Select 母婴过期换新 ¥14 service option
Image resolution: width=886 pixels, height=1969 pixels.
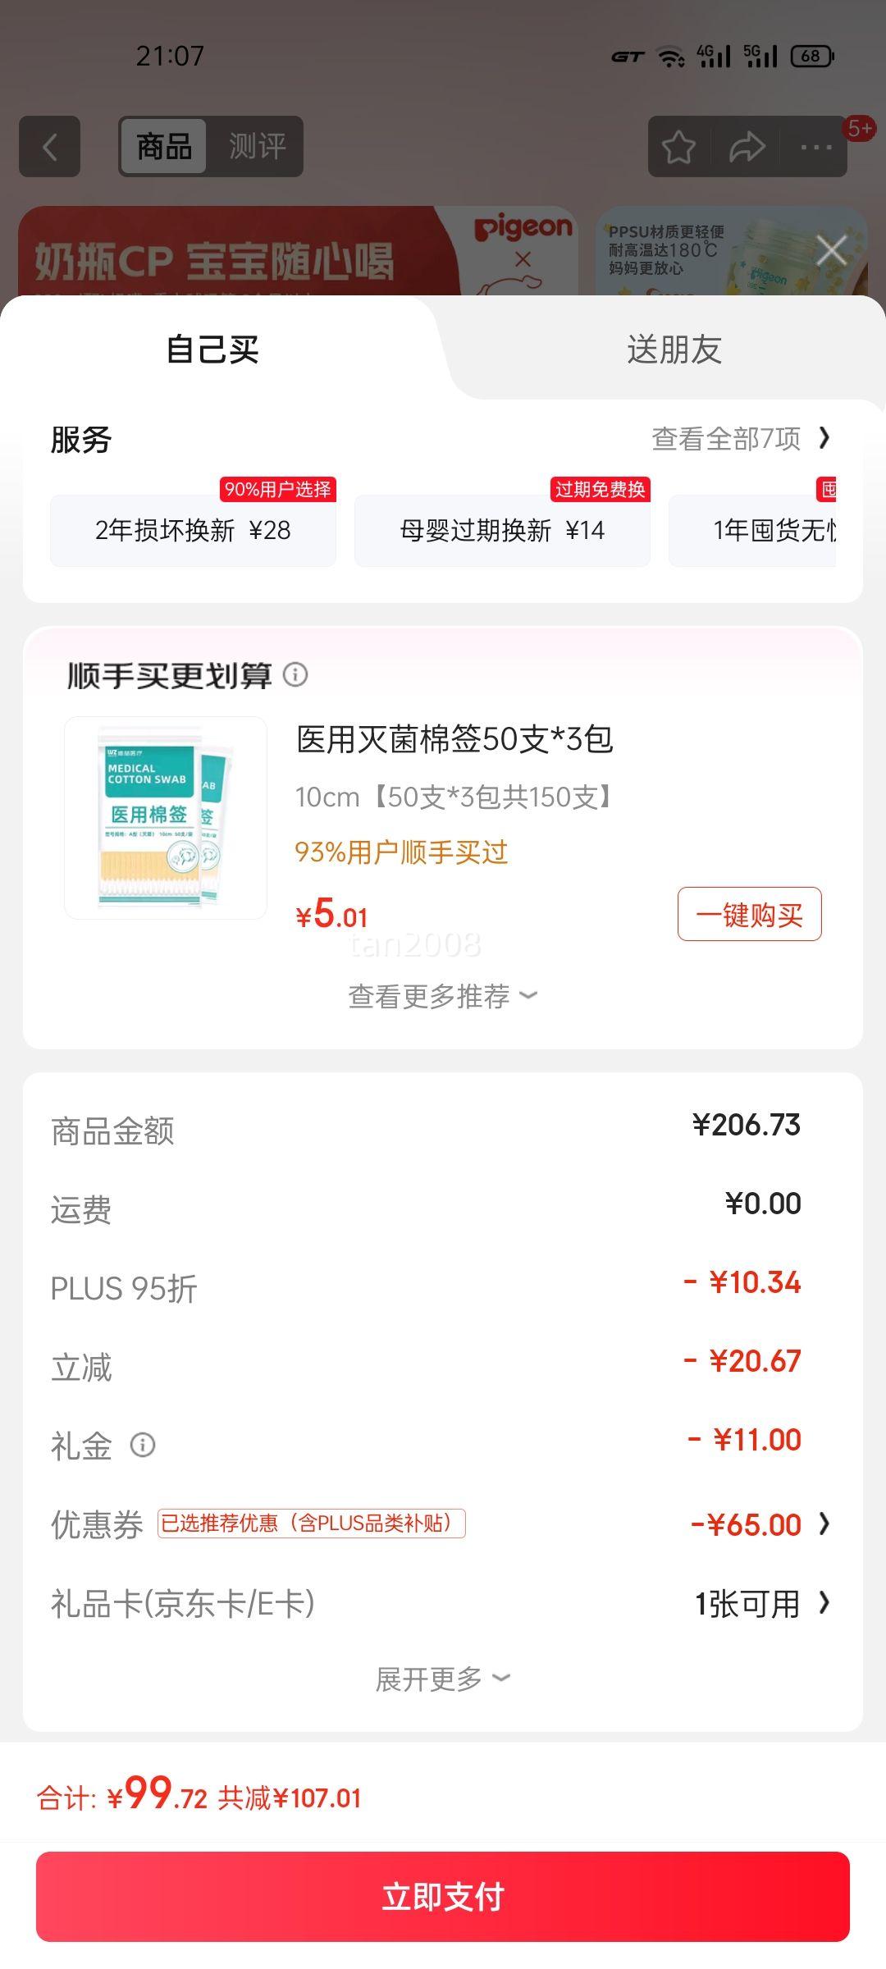click(502, 531)
